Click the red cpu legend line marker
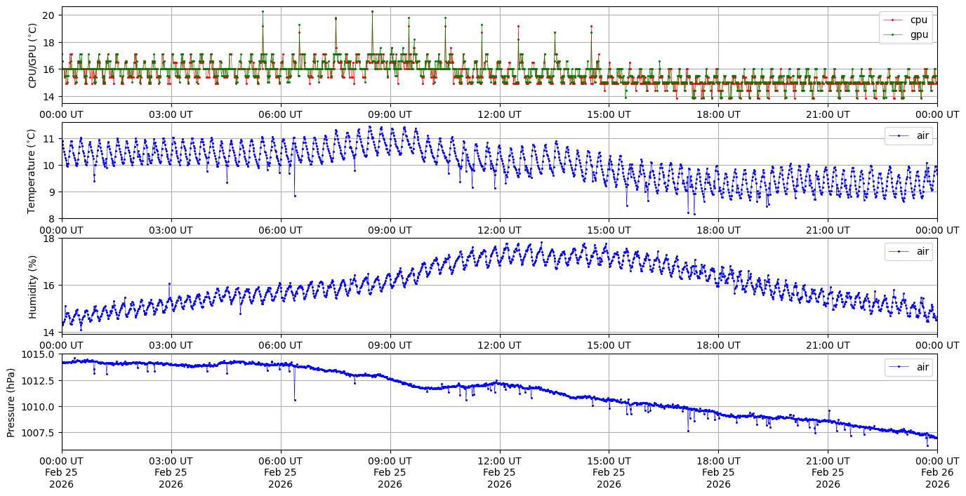The width and height of the screenshot is (966, 496). 892,20
